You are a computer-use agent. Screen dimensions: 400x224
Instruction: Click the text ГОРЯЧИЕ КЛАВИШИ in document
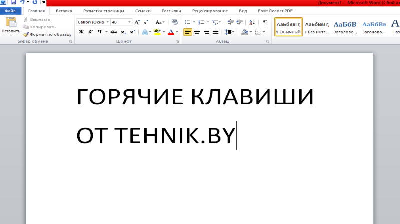tap(195, 96)
